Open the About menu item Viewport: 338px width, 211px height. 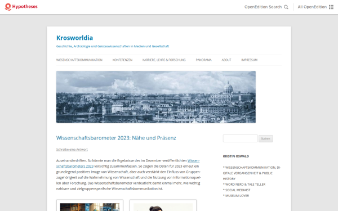coord(226,60)
